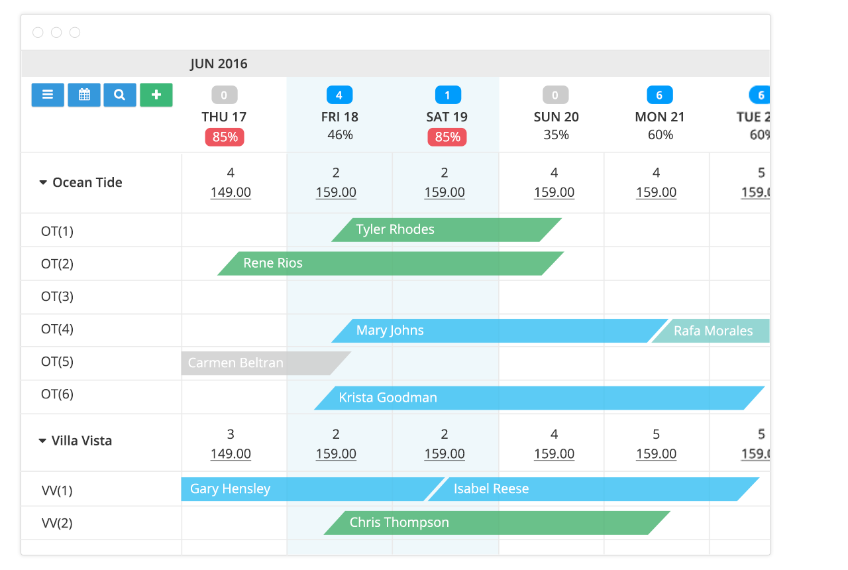Activate the search tool

point(119,95)
